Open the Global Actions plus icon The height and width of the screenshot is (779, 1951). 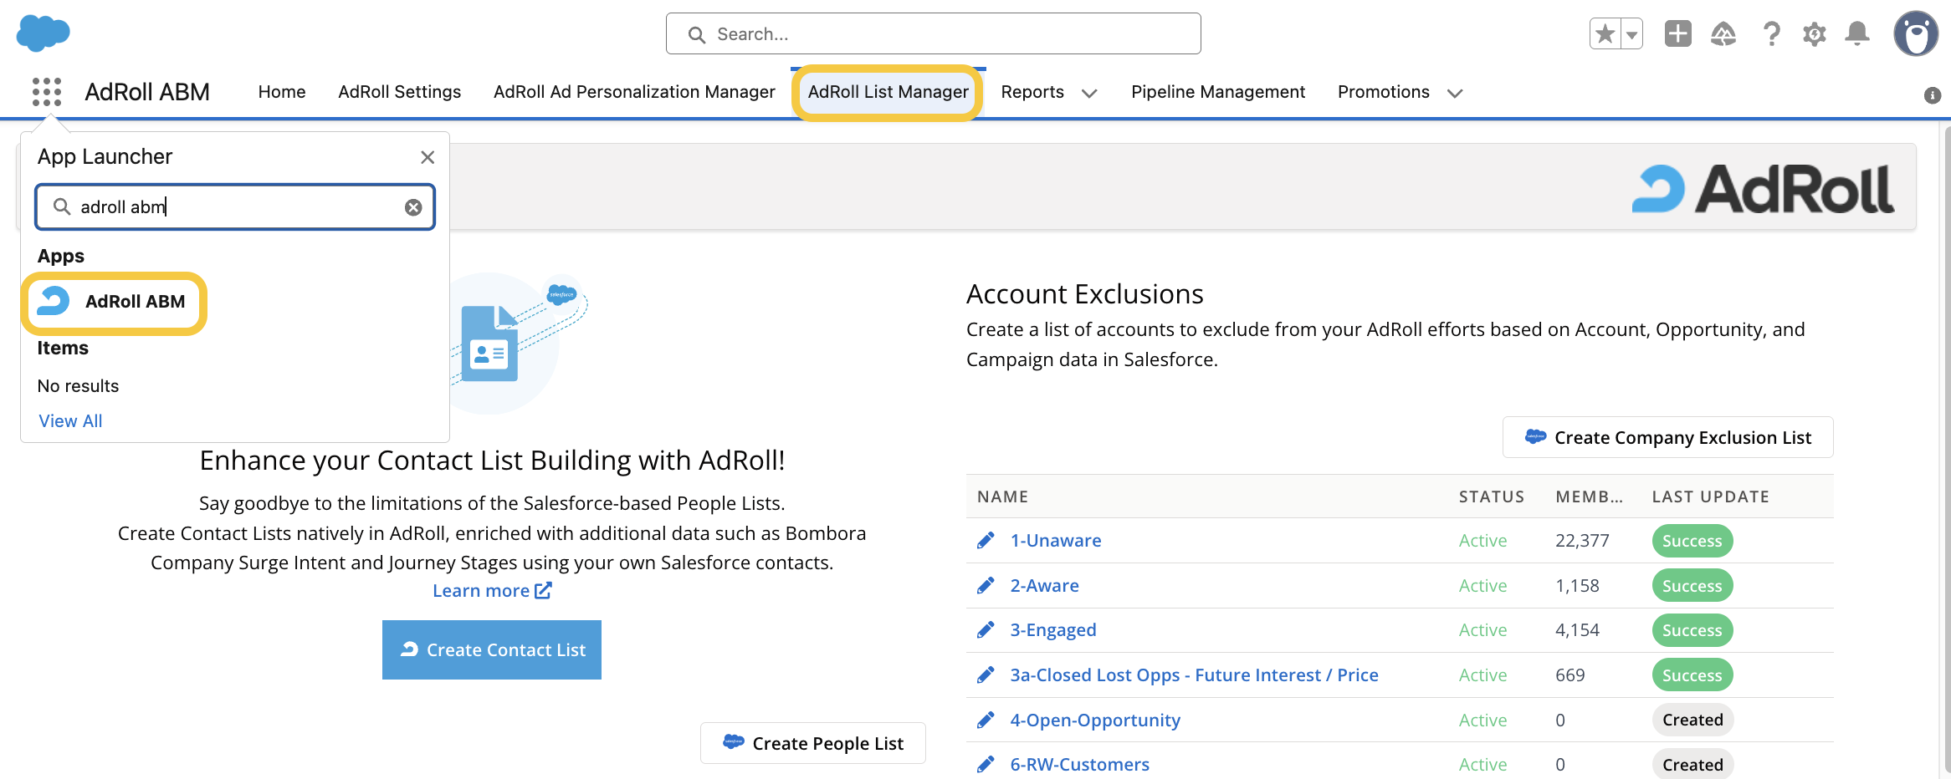coord(1677,33)
